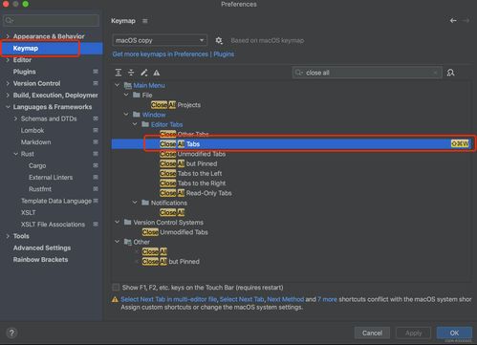Select Close All Projects action
The width and height of the screenshot is (477, 345).
pos(176,105)
